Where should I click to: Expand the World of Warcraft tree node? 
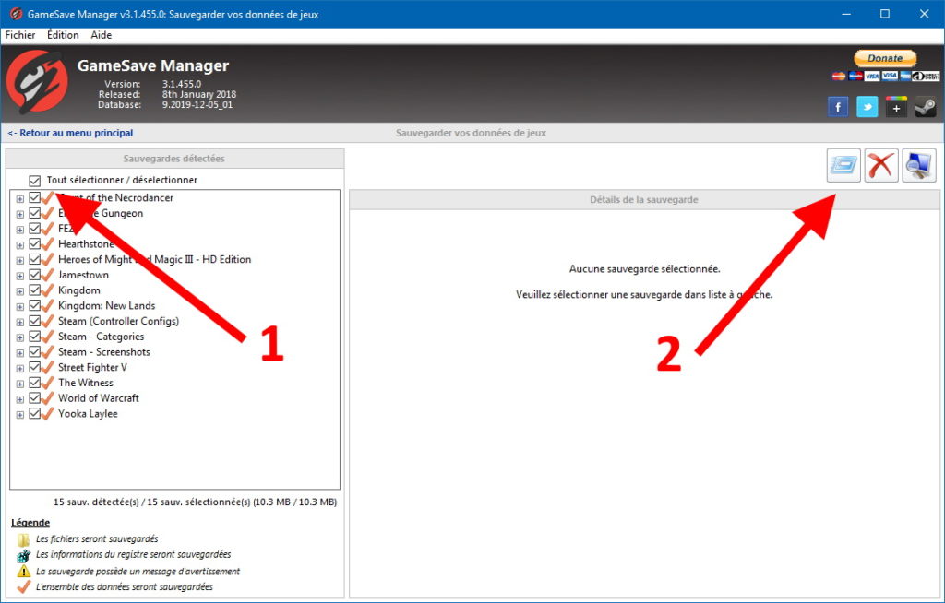[20, 399]
